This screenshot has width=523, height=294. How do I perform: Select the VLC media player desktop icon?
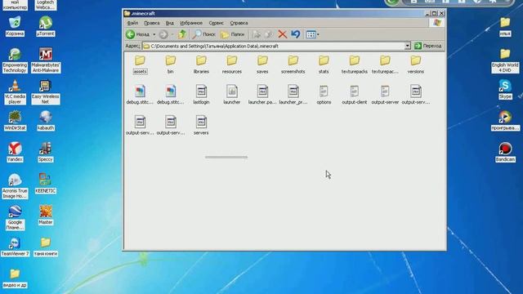click(15, 91)
